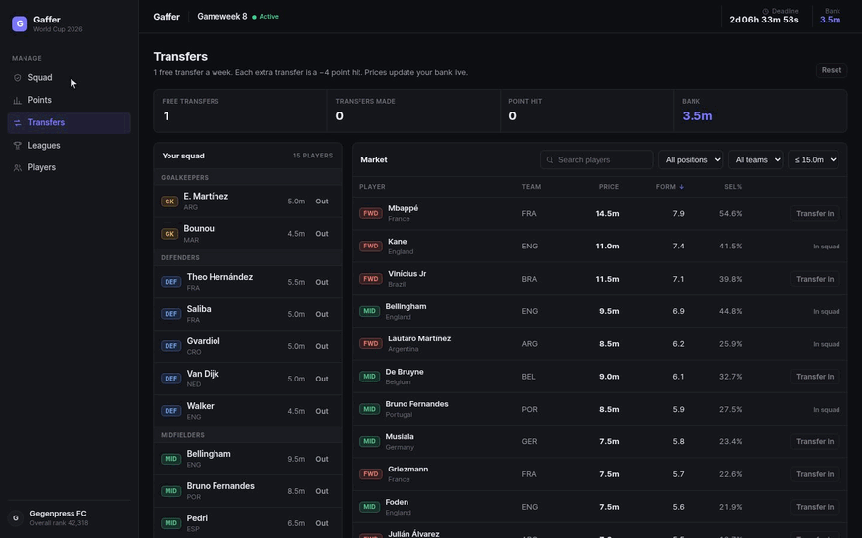The width and height of the screenshot is (862, 538).
Task: Click the Gegenpress FC avatar icon
Action: [x=16, y=517]
